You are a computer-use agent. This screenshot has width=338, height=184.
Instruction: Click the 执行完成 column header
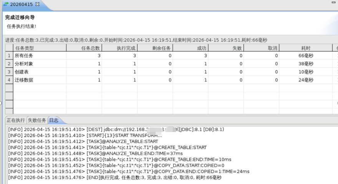coord(119,48)
